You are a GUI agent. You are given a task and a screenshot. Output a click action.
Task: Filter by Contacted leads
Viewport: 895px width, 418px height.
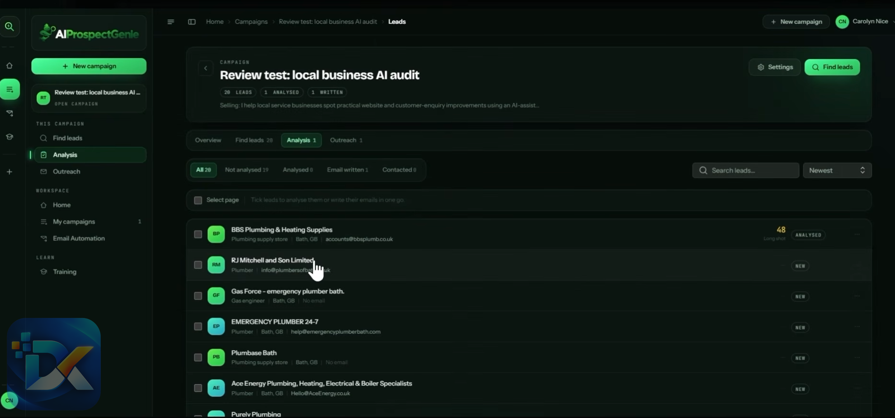pyautogui.click(x=399, y=170)
